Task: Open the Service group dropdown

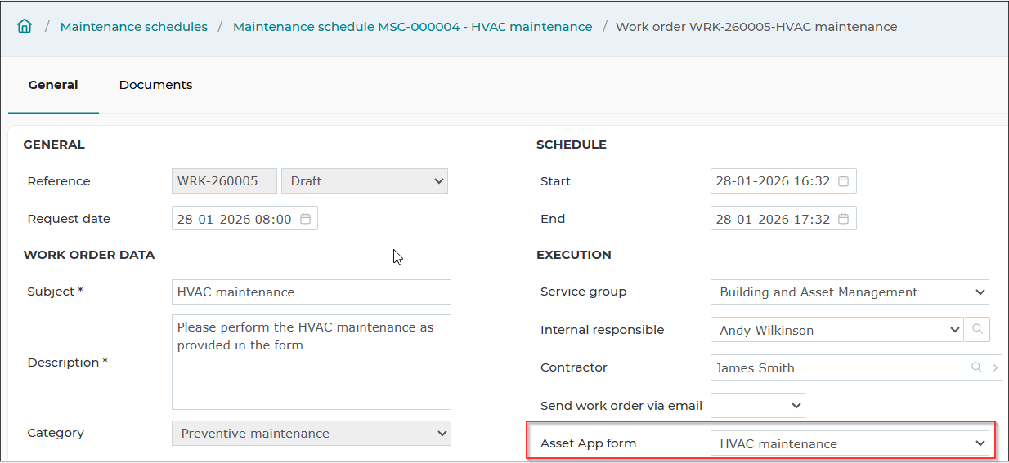Action: pyautogui.click(x=850, y=292)
